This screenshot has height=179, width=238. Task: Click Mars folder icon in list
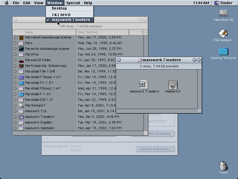point(21,43)
